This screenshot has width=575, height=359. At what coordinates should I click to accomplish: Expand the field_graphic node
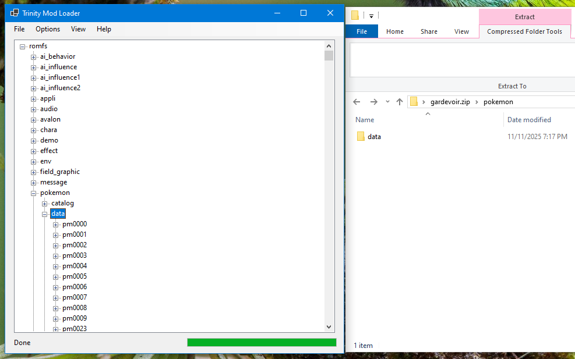click(33, 172)
